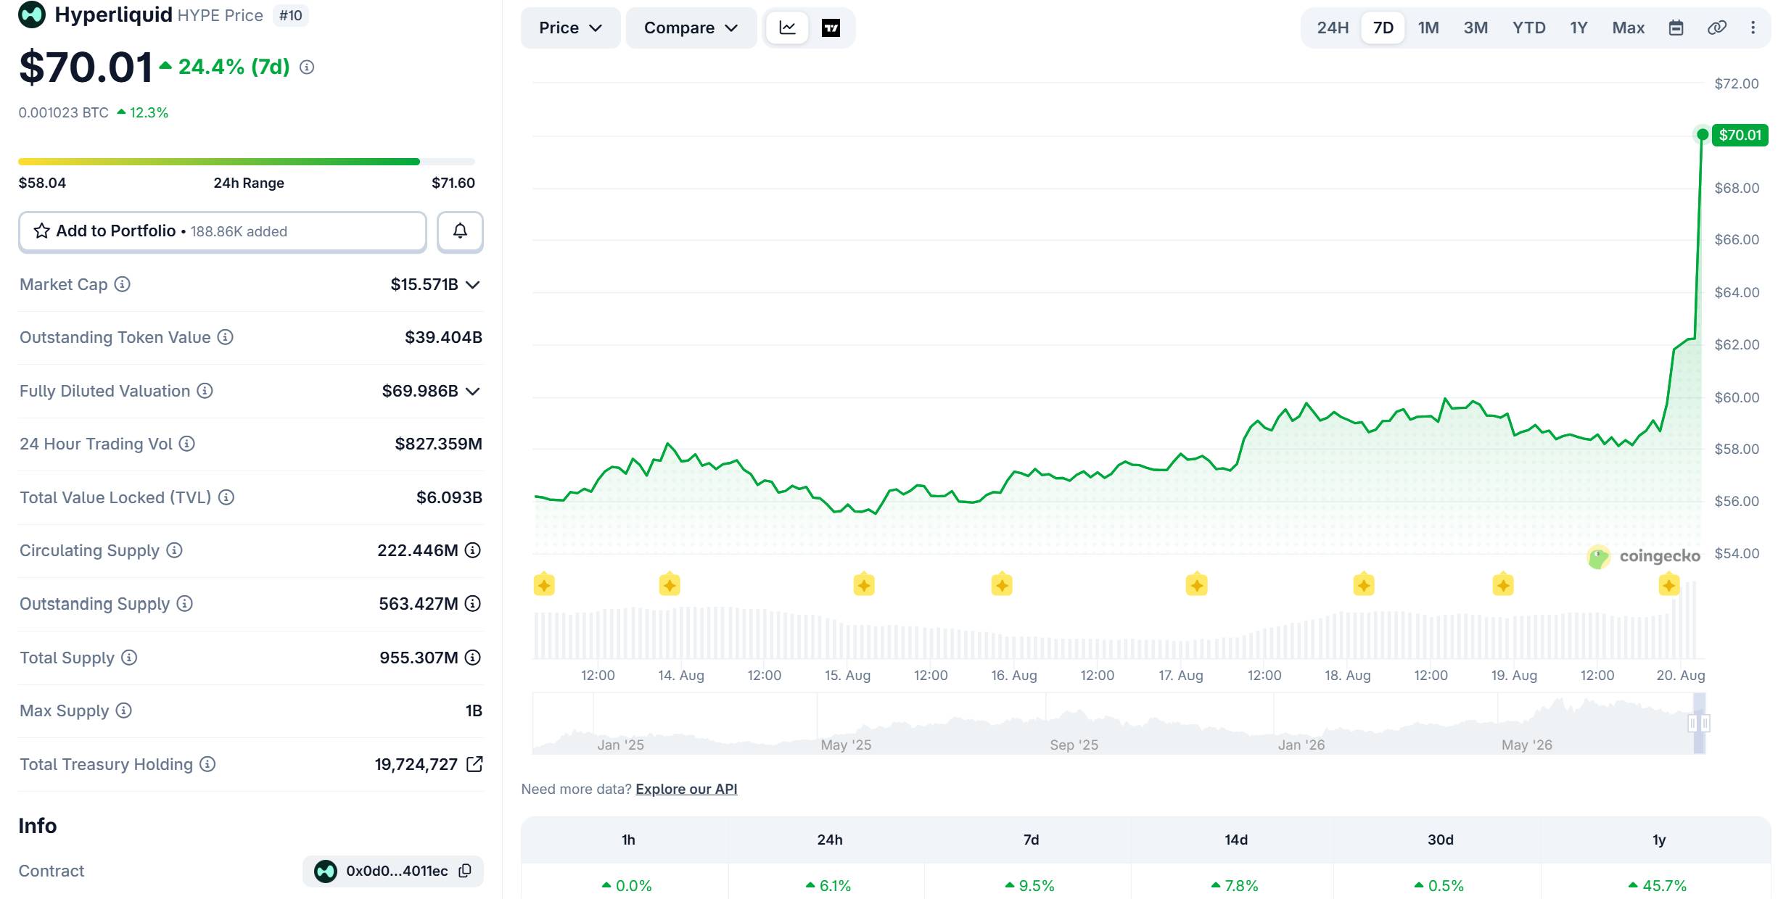Select the YTD time range

pyautogui.click(x=1528, y=28)
